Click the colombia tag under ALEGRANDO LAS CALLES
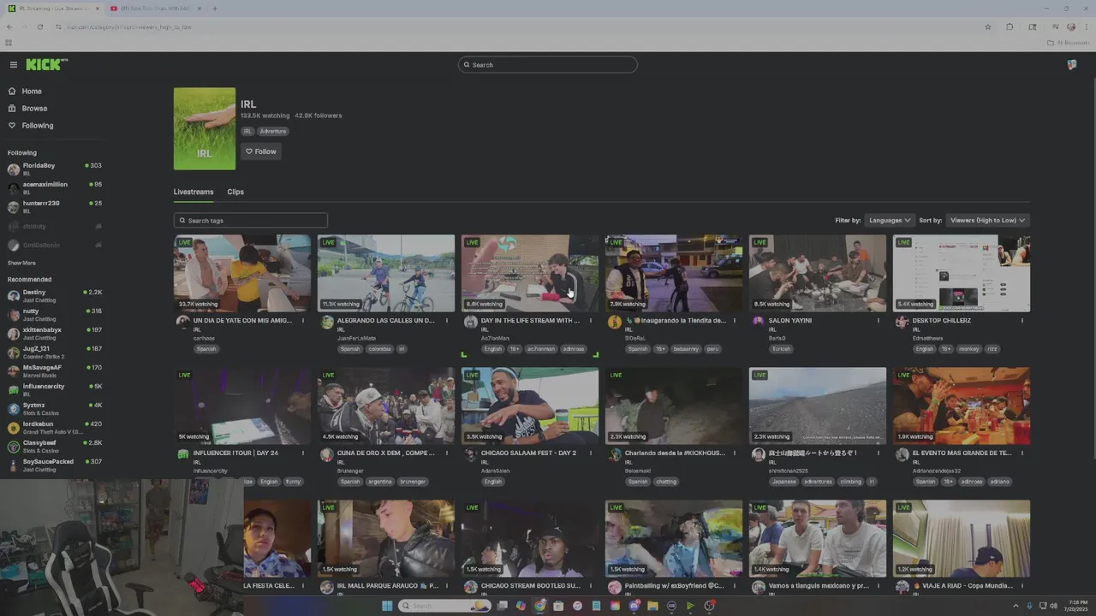The width and height of the screenshot is (1096, 616). pyautogui.click(x=379, y=349)
